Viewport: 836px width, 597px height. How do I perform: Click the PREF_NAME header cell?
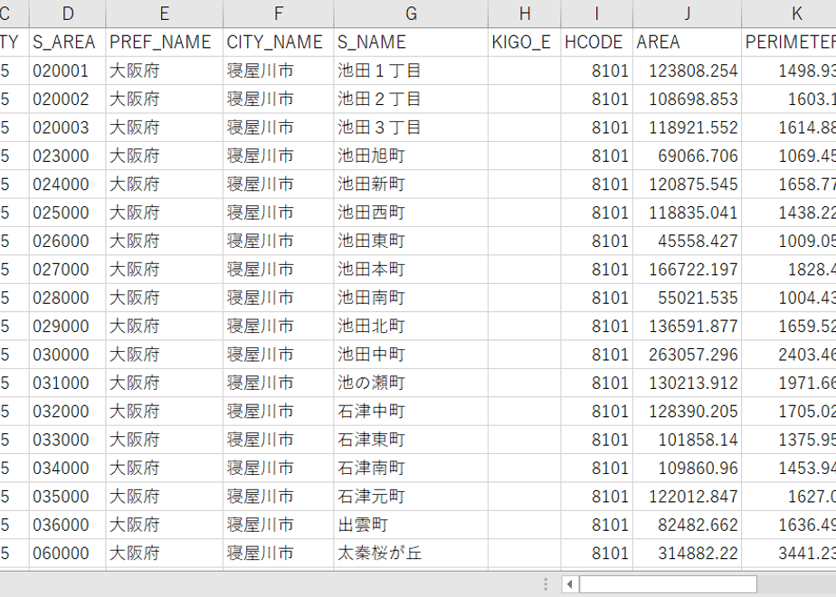coord(165,43)
